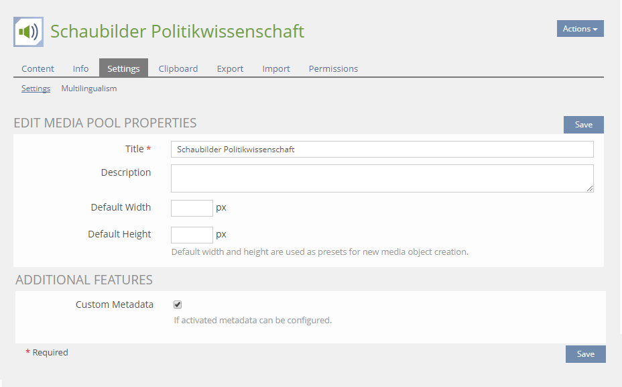Open the Multilingualism sub-tab
This screenshot has width=622, height=387.
tap(89, 89)
